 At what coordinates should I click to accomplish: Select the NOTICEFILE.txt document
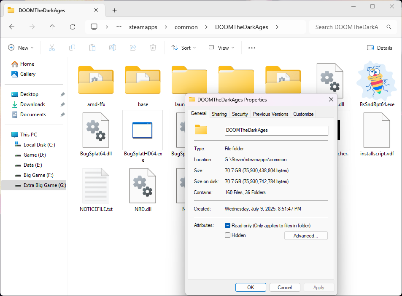pos(96,186)
